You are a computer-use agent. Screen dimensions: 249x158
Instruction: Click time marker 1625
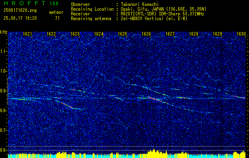(x=122, y=34)
